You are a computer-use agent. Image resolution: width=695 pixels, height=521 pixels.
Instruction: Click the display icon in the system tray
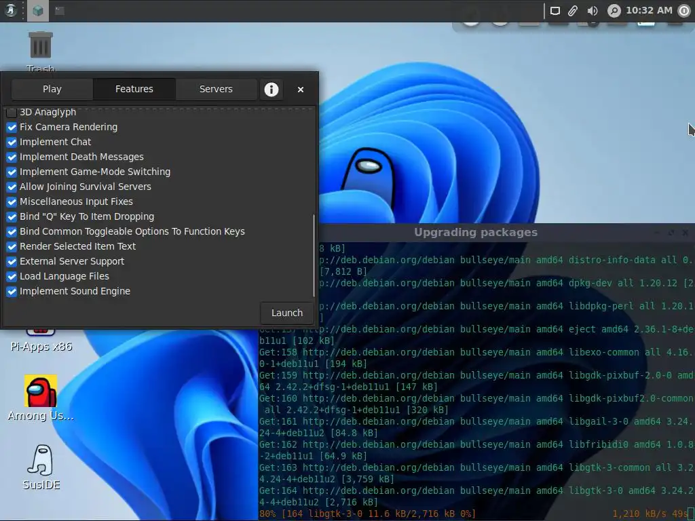pos(555,11)
